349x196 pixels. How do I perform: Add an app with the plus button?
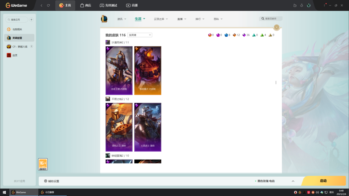[31, 20]
